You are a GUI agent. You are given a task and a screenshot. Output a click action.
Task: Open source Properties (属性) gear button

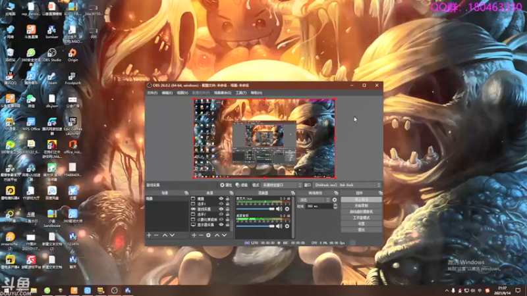[226, 185]
